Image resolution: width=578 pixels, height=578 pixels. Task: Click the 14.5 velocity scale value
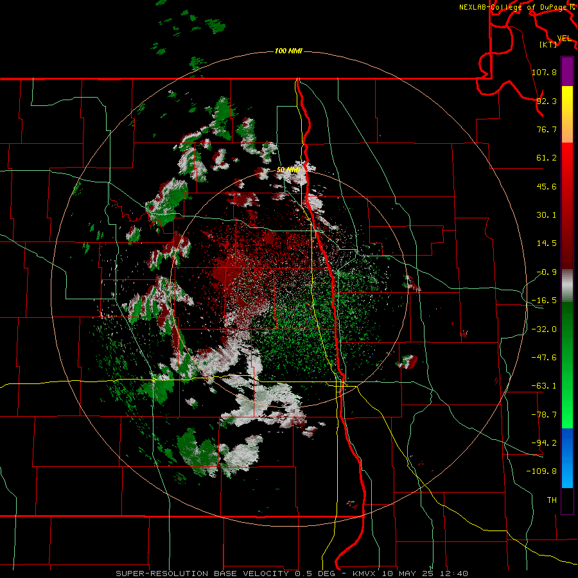click(x=547, y=243)
